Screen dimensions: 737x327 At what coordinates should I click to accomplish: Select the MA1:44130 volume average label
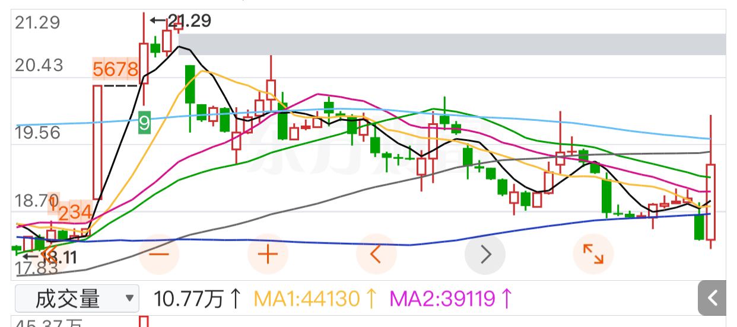click(x=316, y=299)
